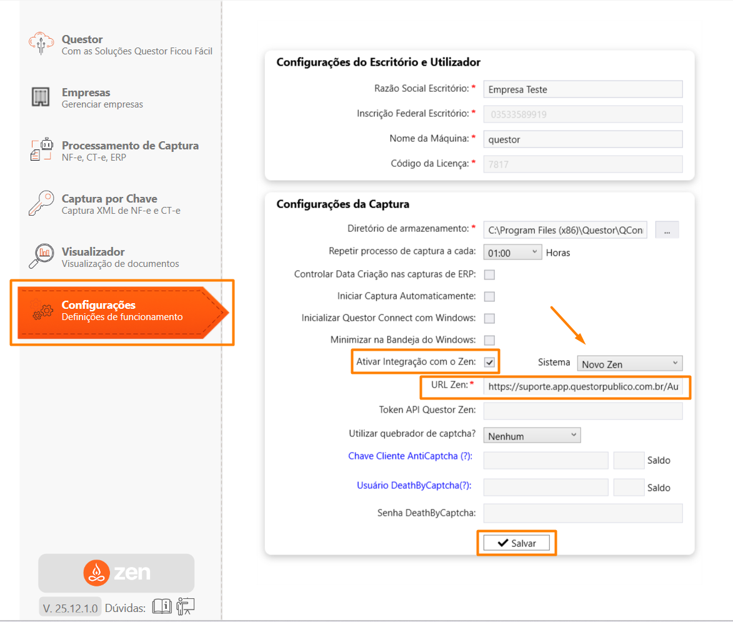Click the URL Zen input field

(582, 387)
